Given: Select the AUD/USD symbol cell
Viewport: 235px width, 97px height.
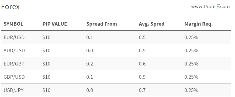Looking at the screenshot, I should 14,51.
